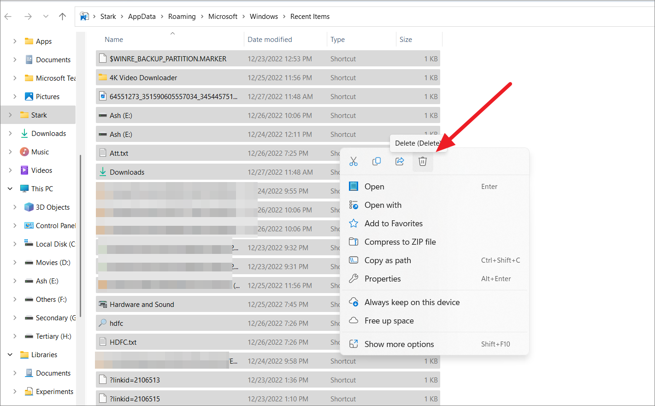
Task: Click Show more options in the context menu
Action: 399,344
